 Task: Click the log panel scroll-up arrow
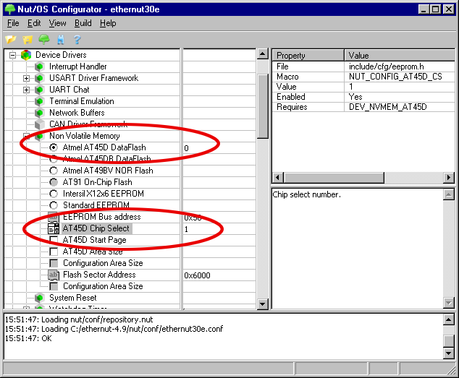(448, 320)
